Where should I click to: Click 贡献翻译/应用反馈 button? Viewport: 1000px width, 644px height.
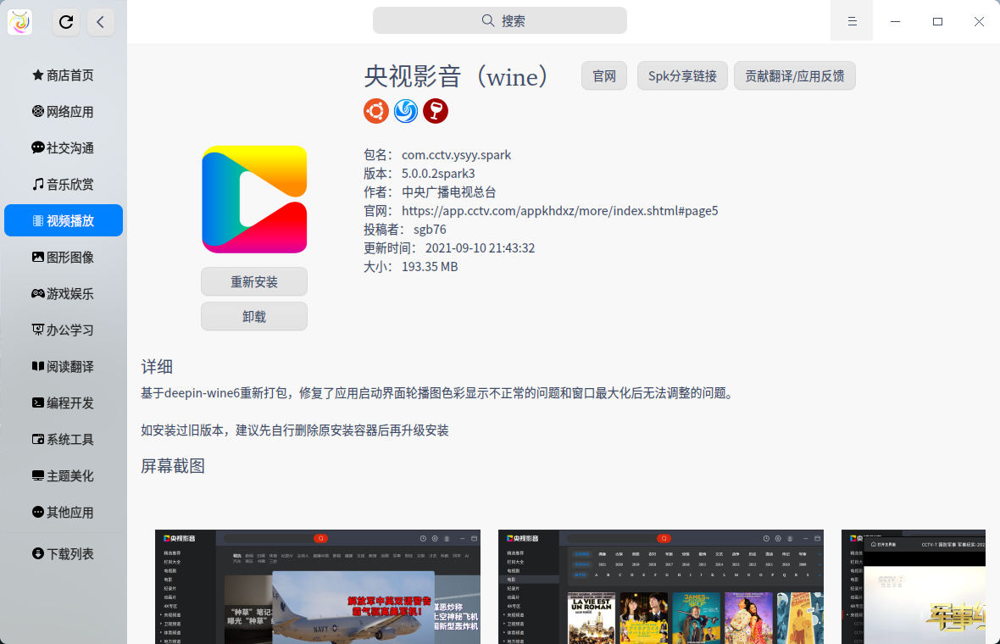click(x=795, y=76)
